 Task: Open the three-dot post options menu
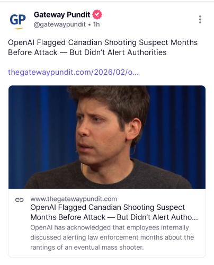click(200, 20)
